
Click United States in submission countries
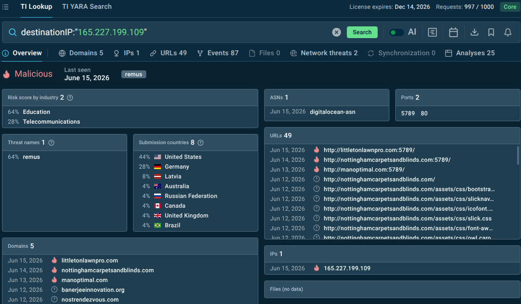click(183, 157)
